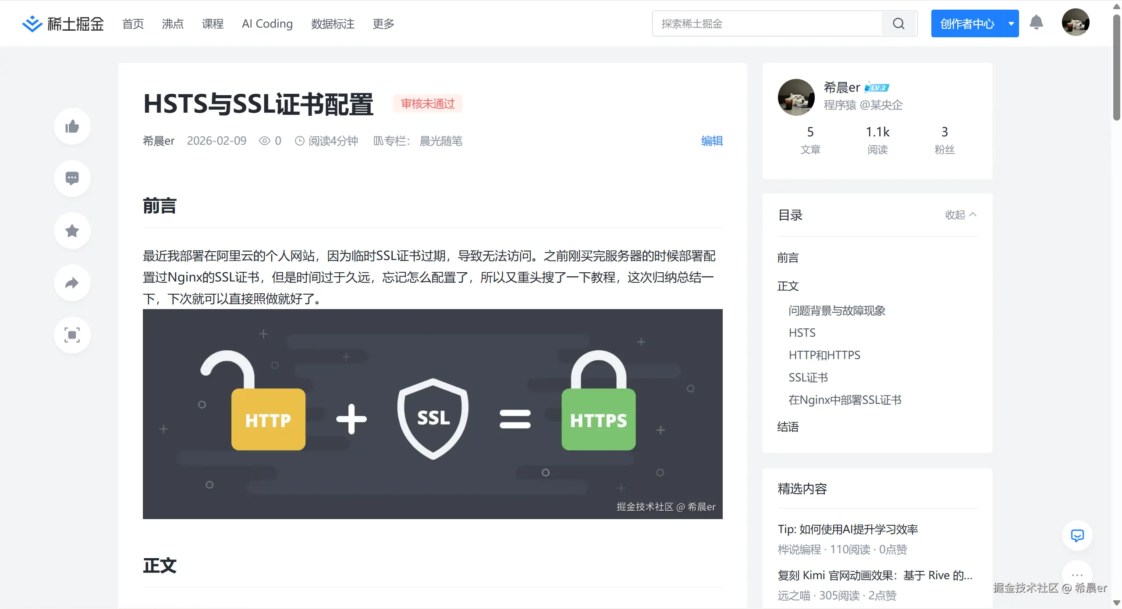Viewport: 1122px width, 609px height.
Task: Share the article via the share arrow icon
Action: 71,283
